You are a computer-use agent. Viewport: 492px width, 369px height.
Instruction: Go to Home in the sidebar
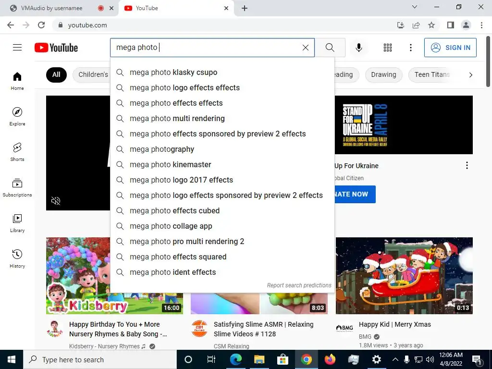point(17,81)
